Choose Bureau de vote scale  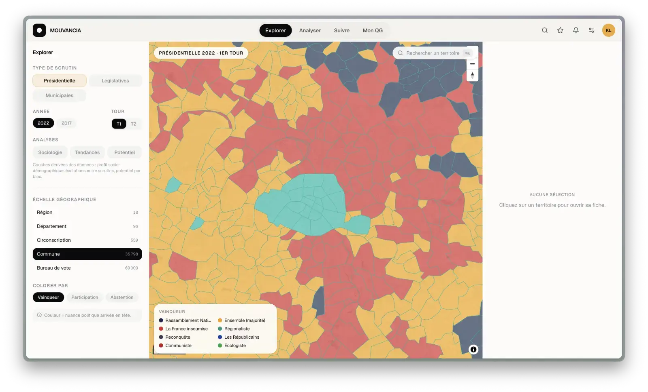(x=87, y=268)
